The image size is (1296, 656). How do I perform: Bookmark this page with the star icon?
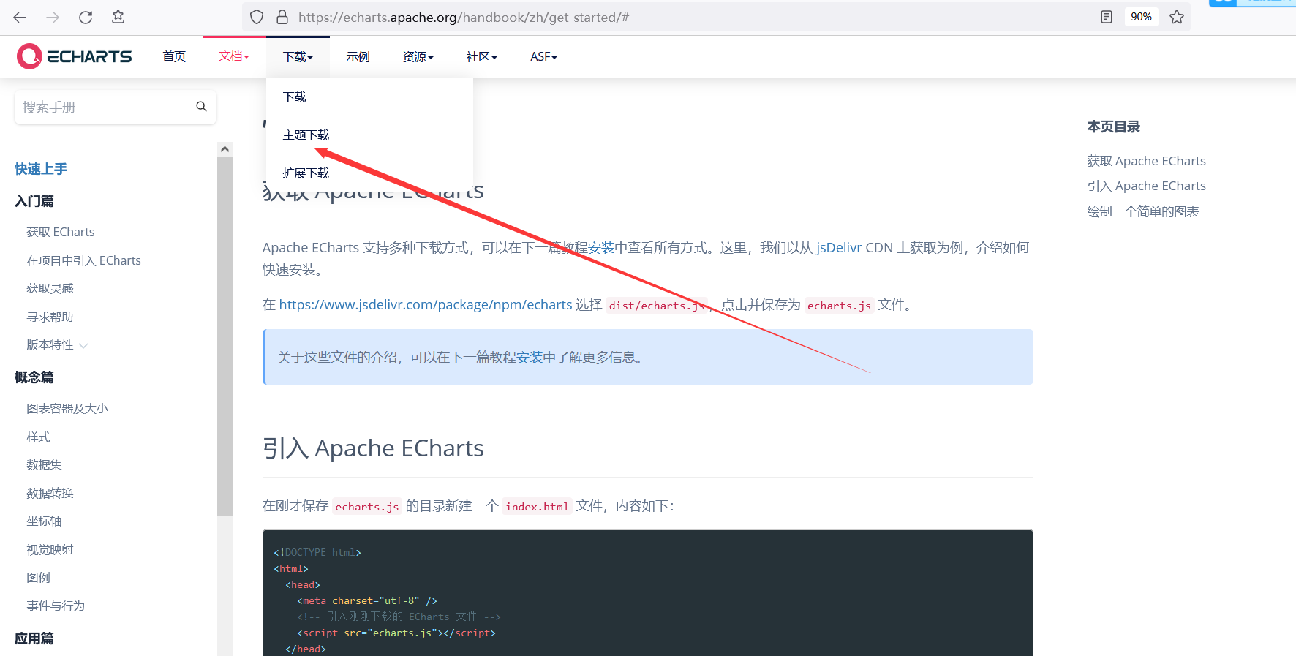(x=1177, y=17)
